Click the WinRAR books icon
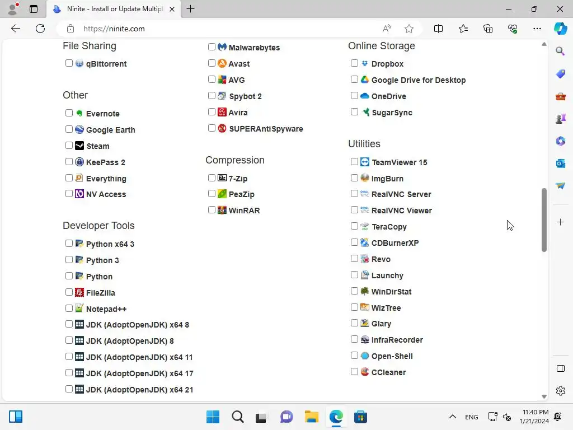 tap(222, 210)
